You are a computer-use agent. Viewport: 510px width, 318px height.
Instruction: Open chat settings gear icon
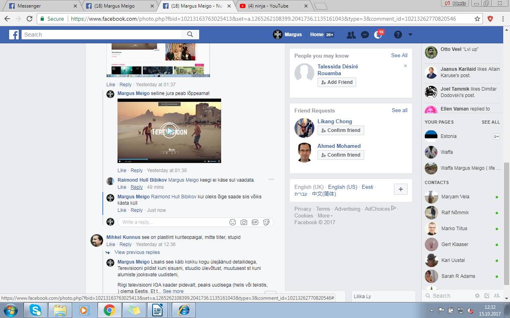477,296
